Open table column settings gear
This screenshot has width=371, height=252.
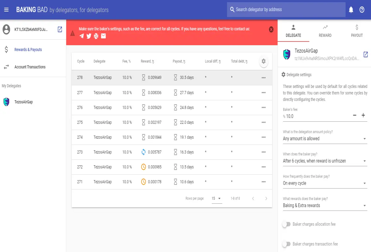coord(263,61)
